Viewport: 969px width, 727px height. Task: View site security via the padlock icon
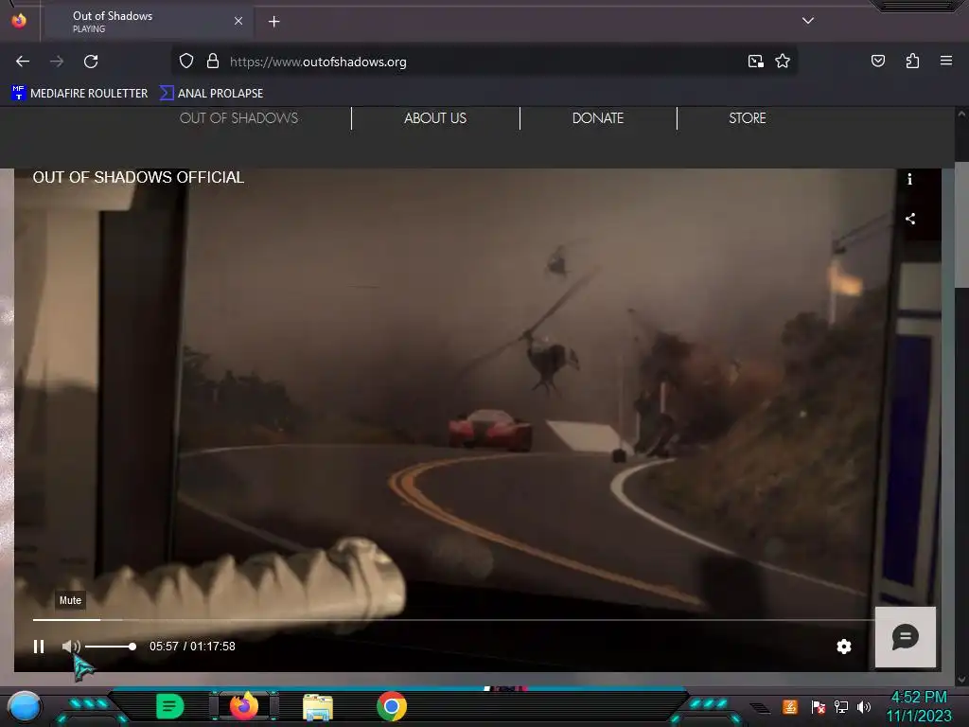point(213,62)
